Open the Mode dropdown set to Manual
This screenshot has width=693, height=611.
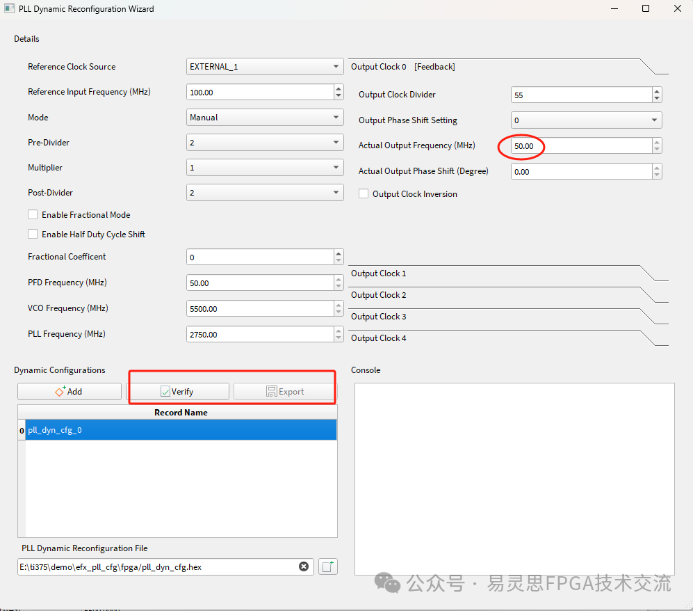[x=265, y=118]
